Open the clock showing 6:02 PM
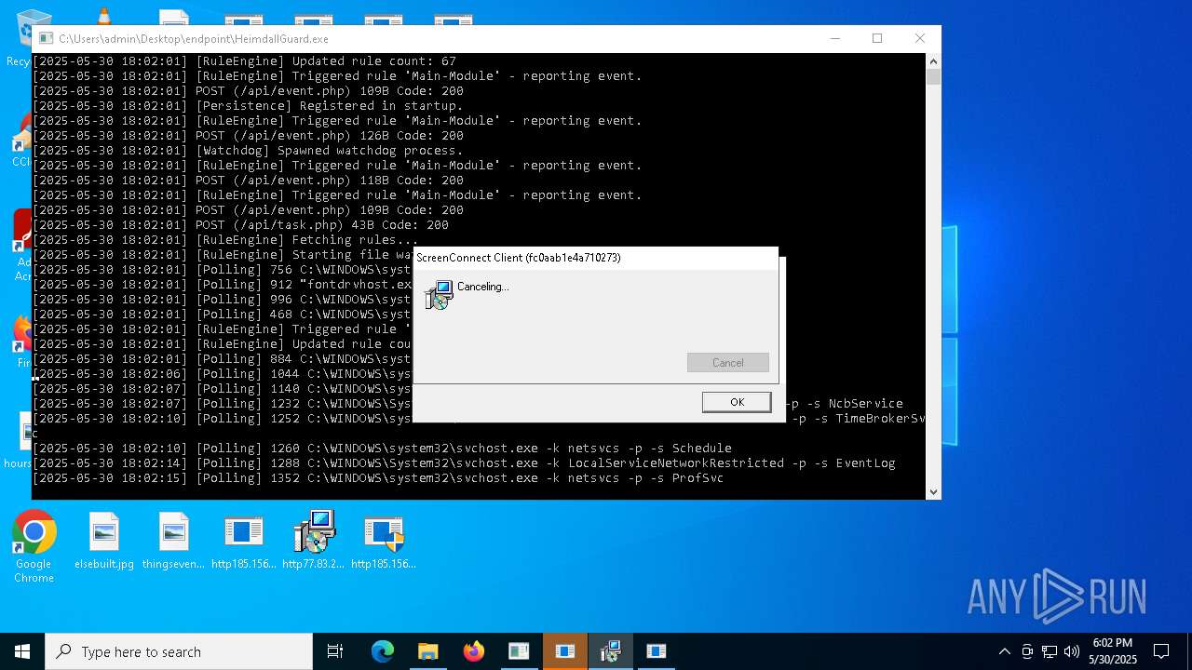 coord(1114,651)
